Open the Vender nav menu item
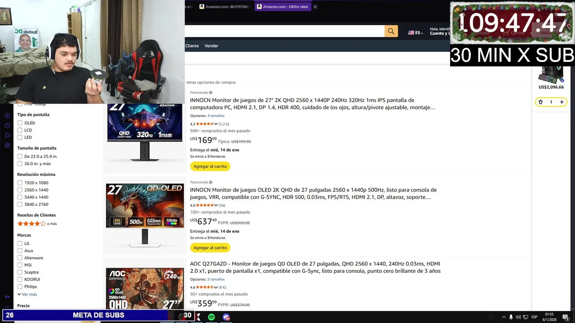This screenshot has height=323, width=575. click(211, 46)
